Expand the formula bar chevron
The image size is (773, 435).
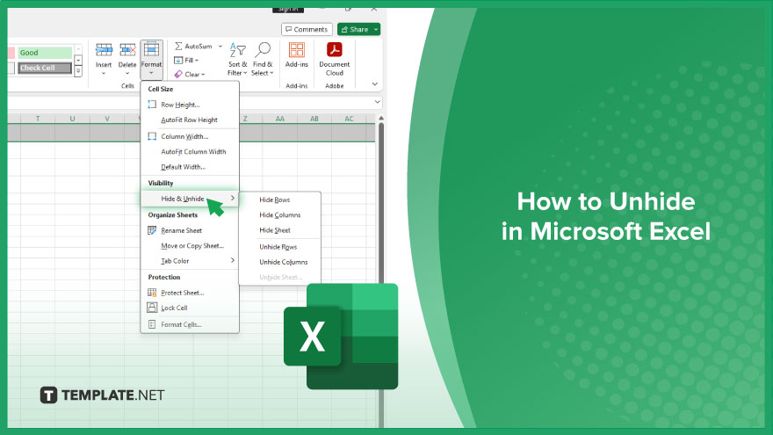point(377,102)
